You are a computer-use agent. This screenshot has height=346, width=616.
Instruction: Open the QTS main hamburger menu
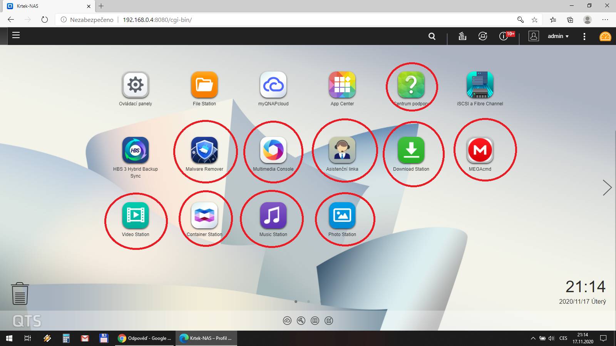click(16, 35)
